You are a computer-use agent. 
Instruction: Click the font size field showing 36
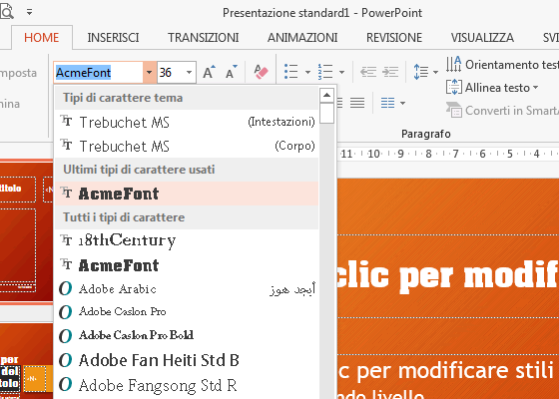[x=171, y=72]
